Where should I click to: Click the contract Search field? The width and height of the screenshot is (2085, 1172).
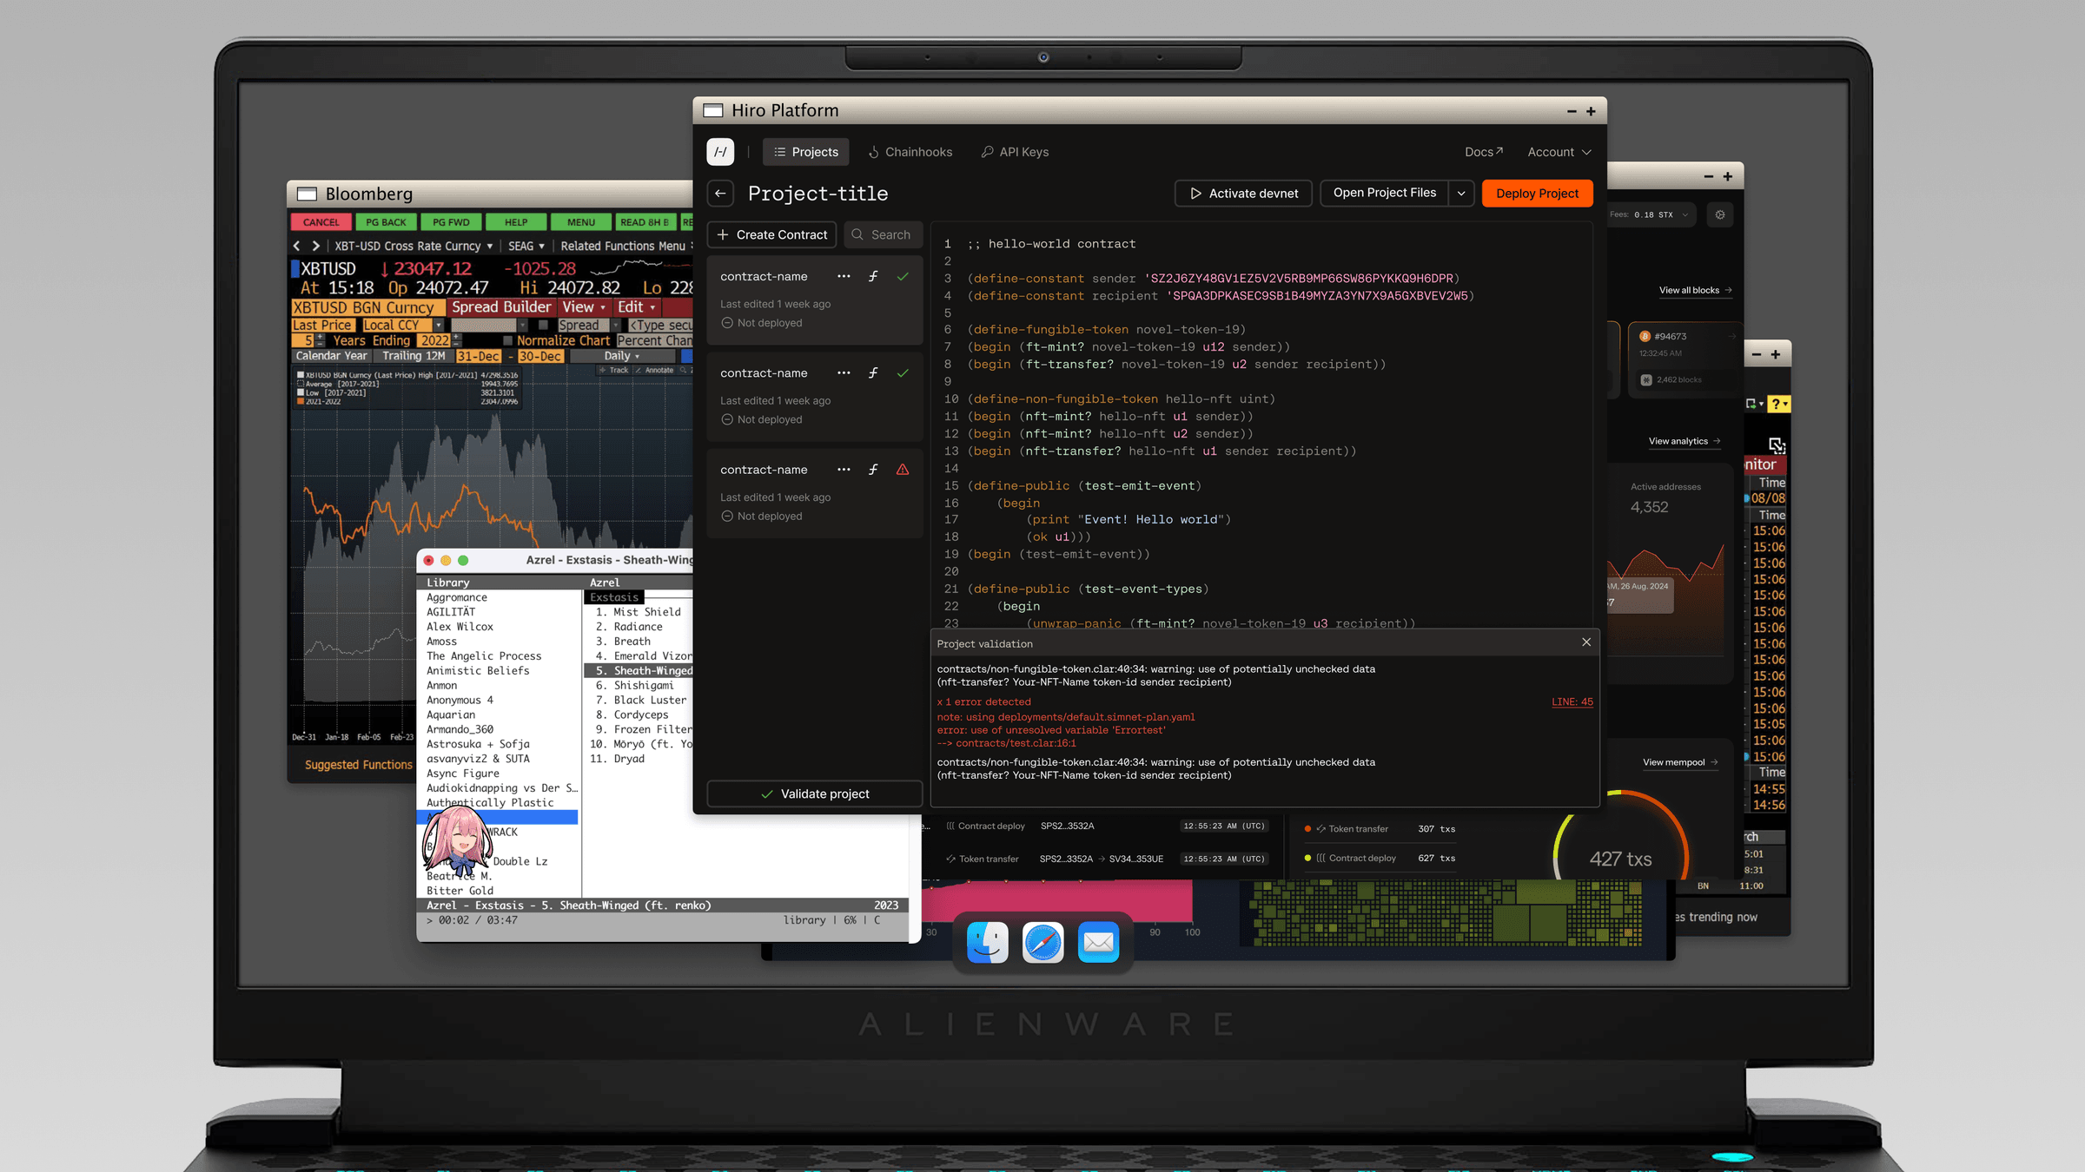pyautogui.click(x=884, y=234)
